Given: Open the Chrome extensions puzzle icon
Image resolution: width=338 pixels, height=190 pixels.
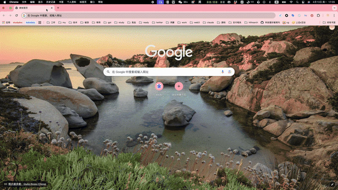Looking at the screenshot, I should (319, 16).
